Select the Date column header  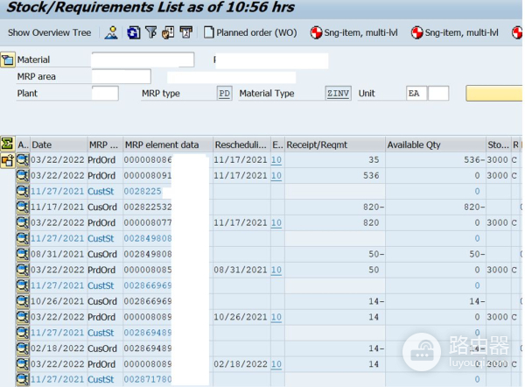pos(57,144)
